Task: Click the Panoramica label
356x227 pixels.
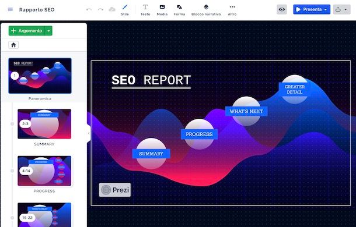Action: 40,98
